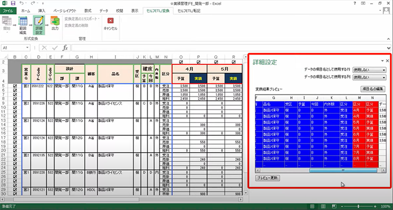
Task: Uncheck the row 5 checkbox in column B
Action: tap(15, 86)
